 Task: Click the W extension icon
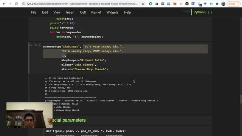181,4
